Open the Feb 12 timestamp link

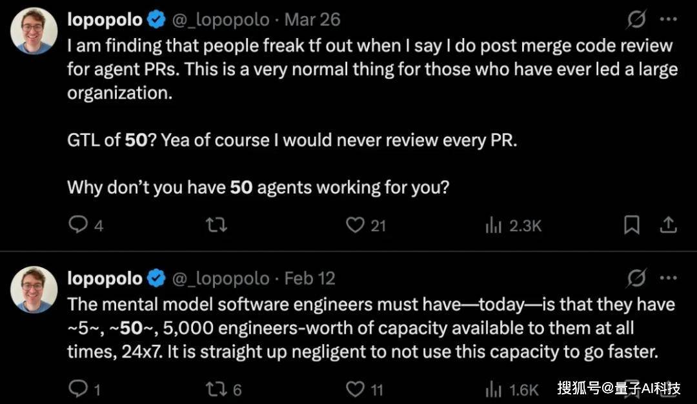tap(310, 278)
